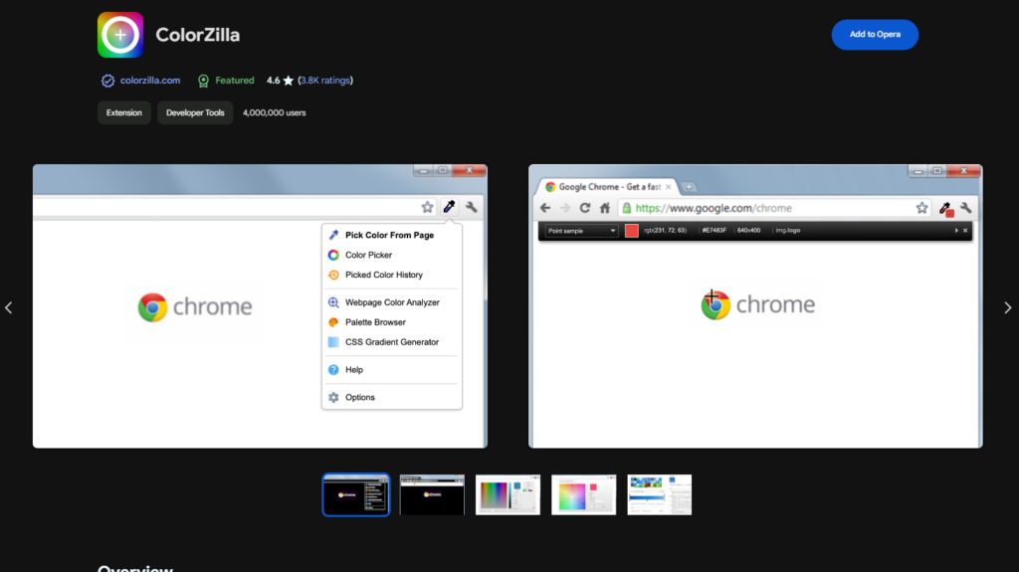Choose Webpage Color Analyzer menu entry
Screen dimensions: 1019x572
click(x=392, y=302)
